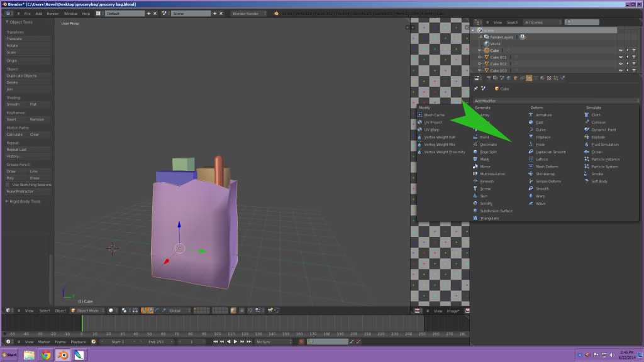Add the Cloth simulation modifier
Viewport: 644px width, 362px height.
click(596, 115)
